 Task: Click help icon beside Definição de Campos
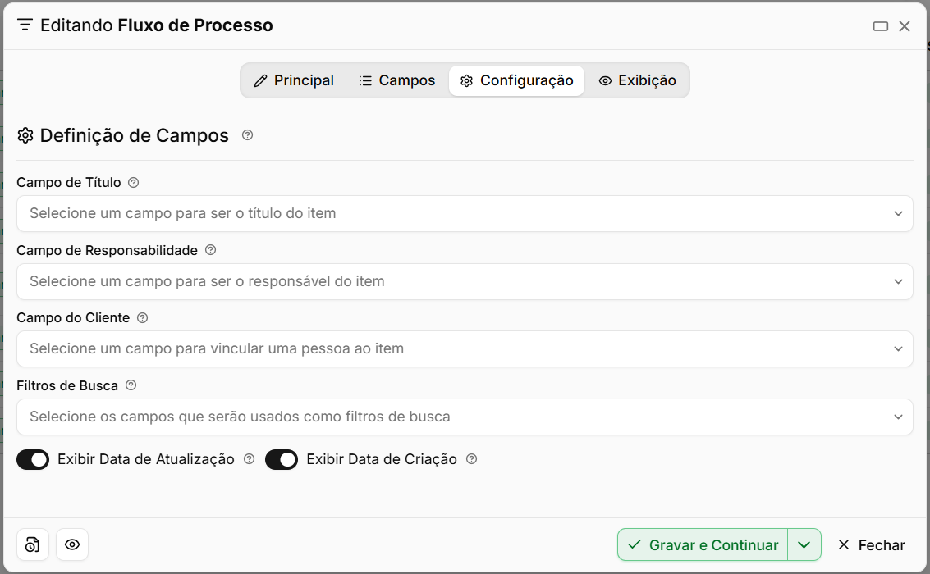point(247,135)
